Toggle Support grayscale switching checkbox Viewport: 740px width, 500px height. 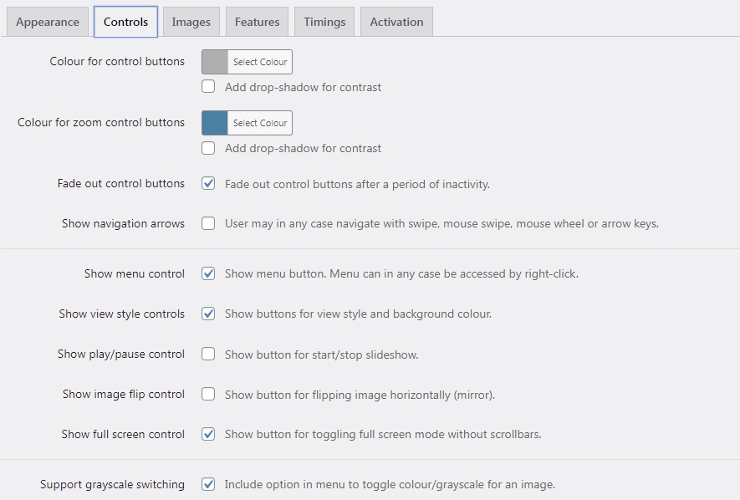click(x=208, y=484)
